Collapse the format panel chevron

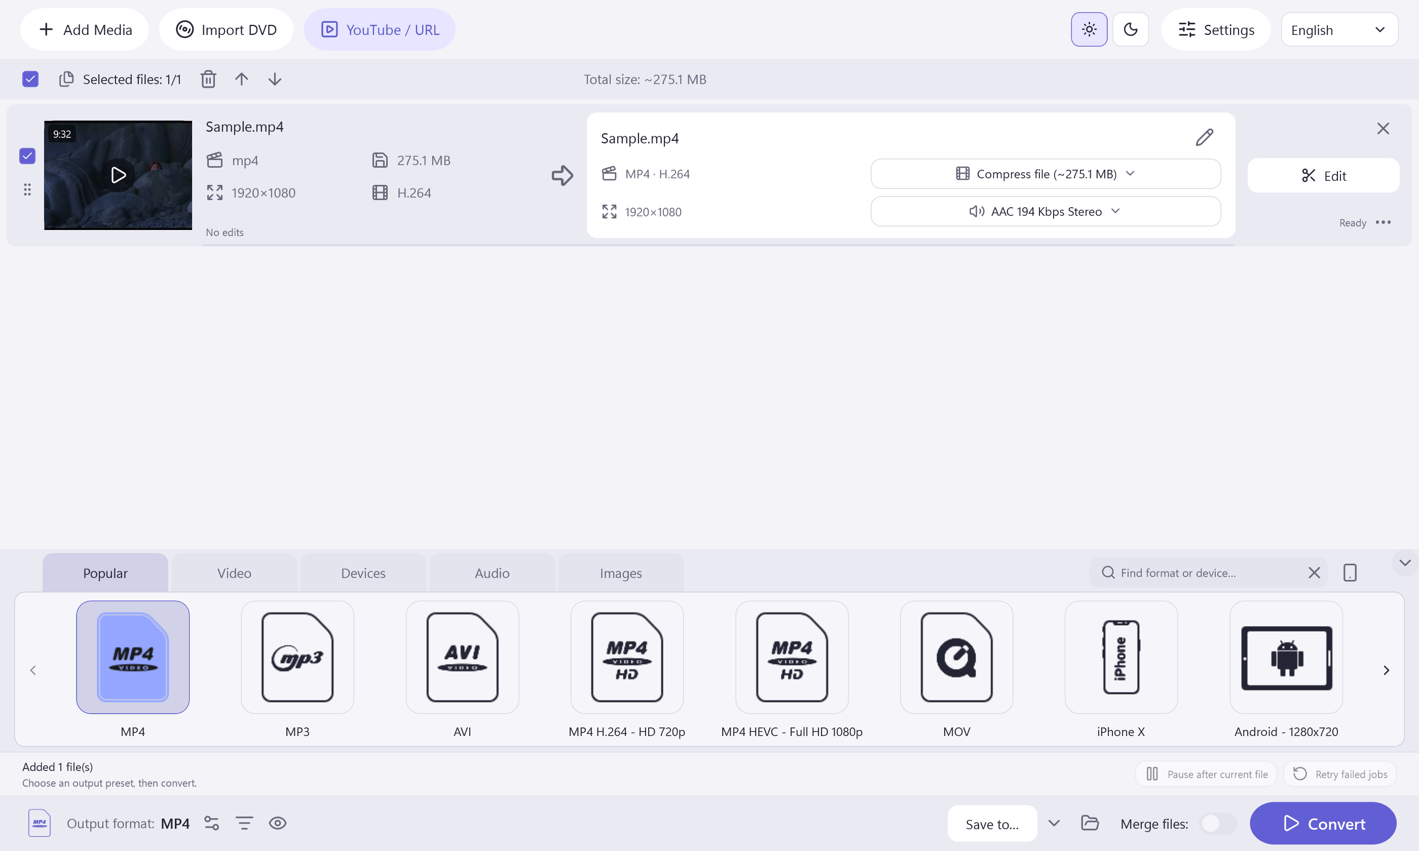[x=1405, y=563]
